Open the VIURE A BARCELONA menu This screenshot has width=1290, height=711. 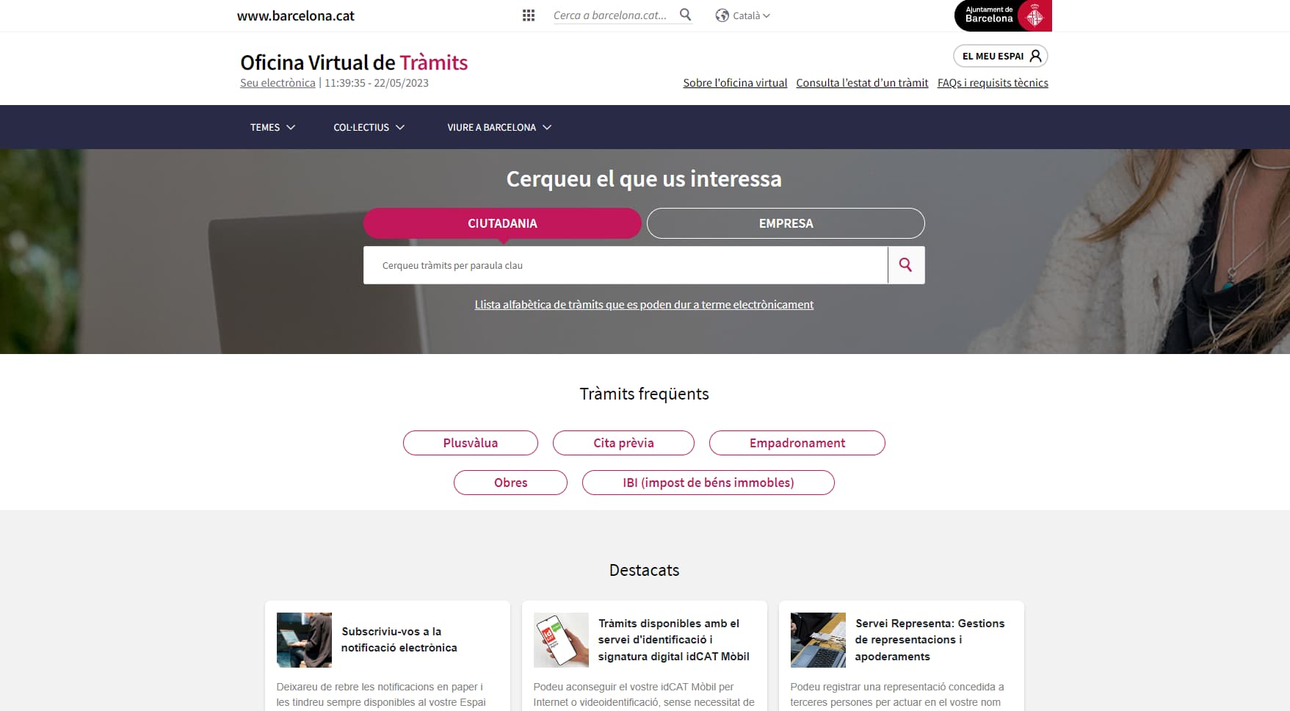click(x=499, y=127)
